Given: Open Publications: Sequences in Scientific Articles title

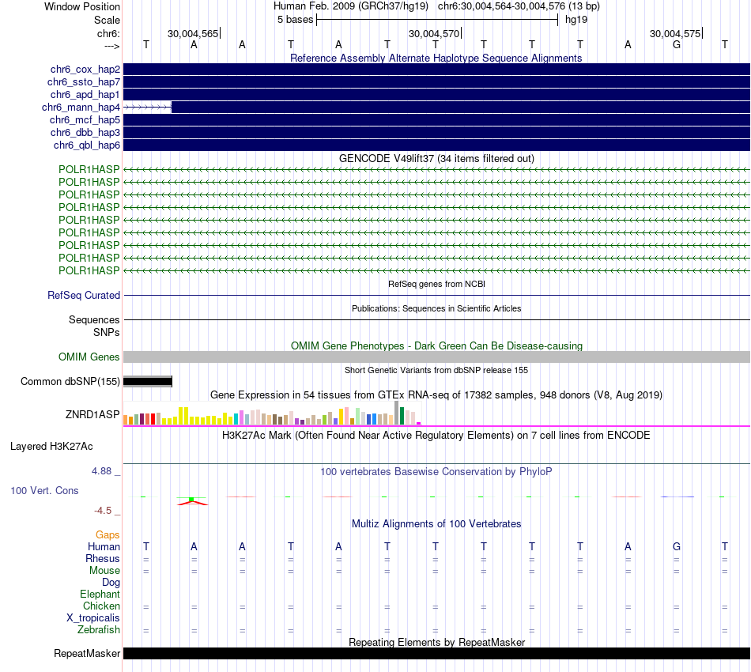Looking at the screenshot, I should pyautogui.click(x=436, y=308).
